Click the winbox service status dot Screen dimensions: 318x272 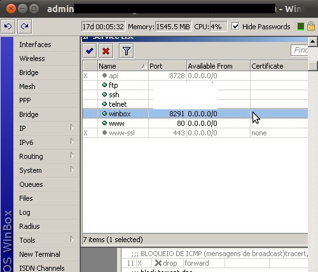coord(104,114)
